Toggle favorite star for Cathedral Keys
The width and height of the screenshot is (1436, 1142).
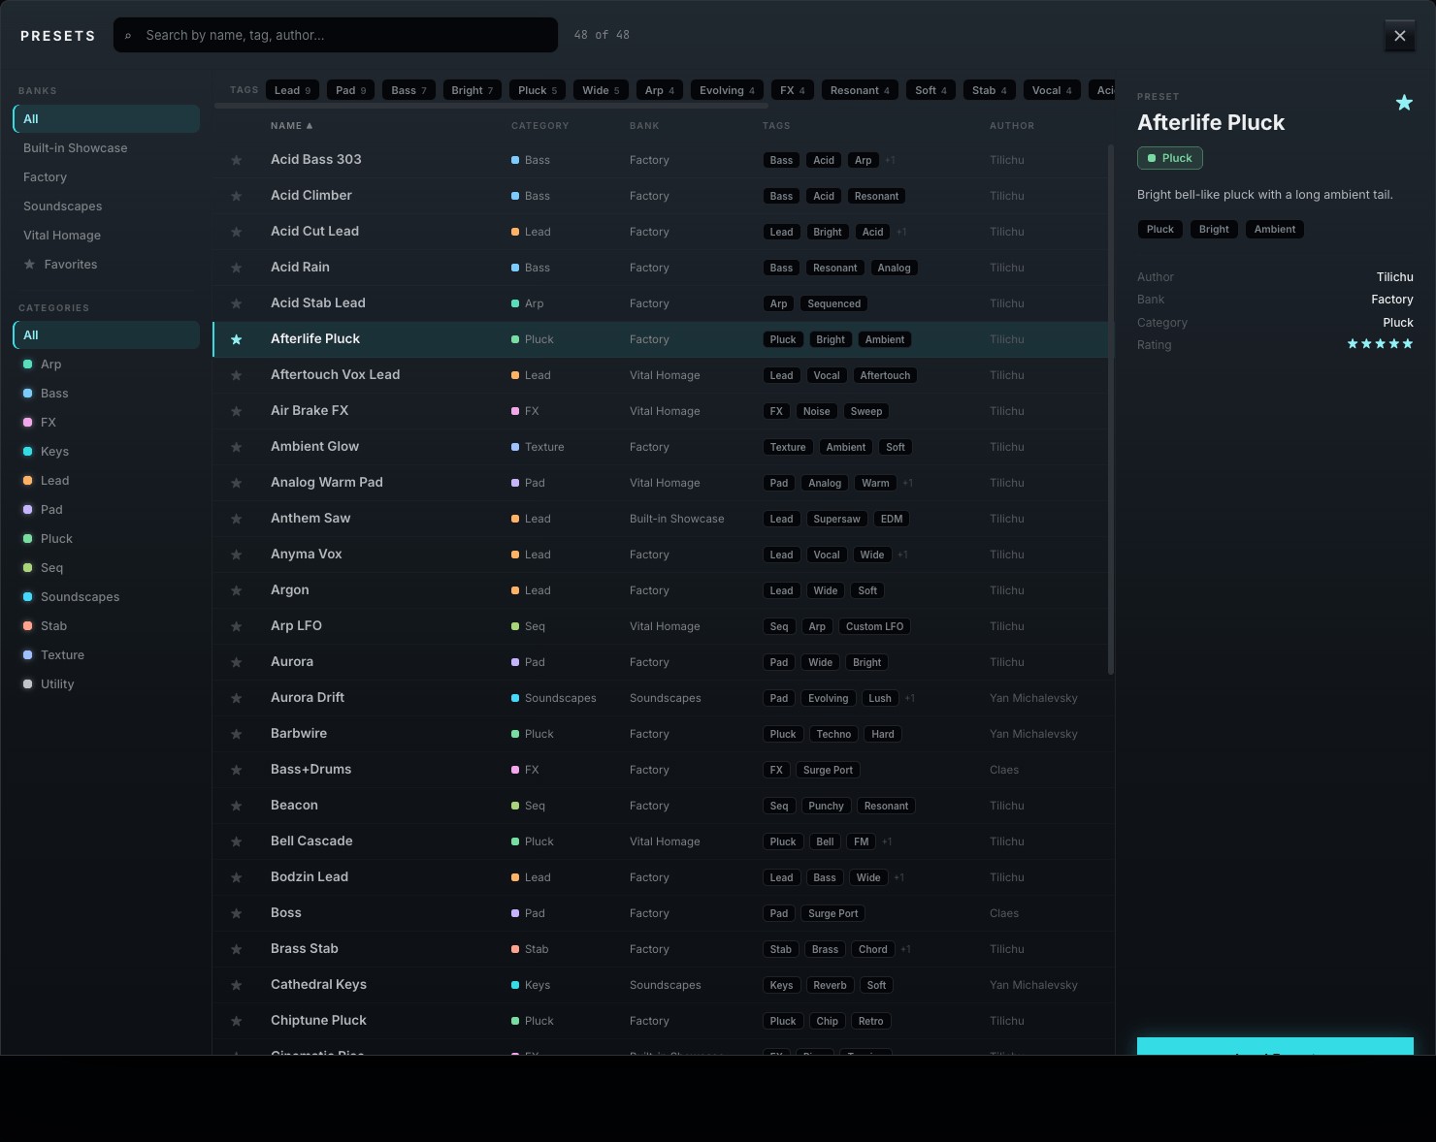(x=236, y=985)
